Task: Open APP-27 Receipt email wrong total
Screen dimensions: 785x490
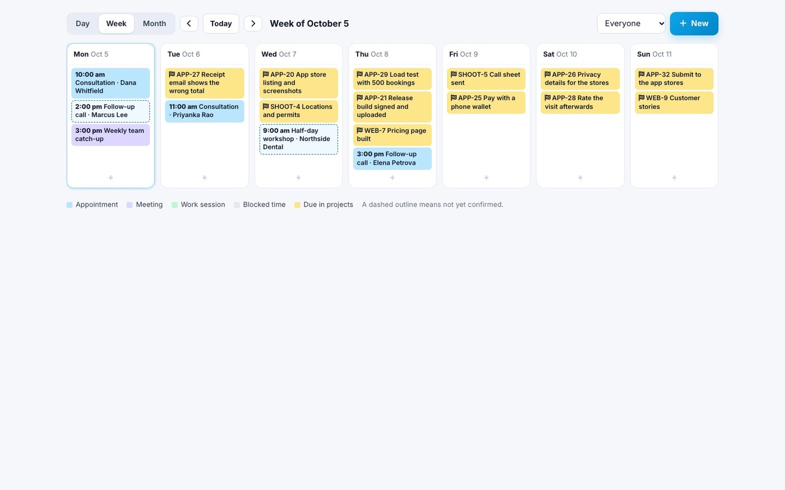Action: coord(205,83)
